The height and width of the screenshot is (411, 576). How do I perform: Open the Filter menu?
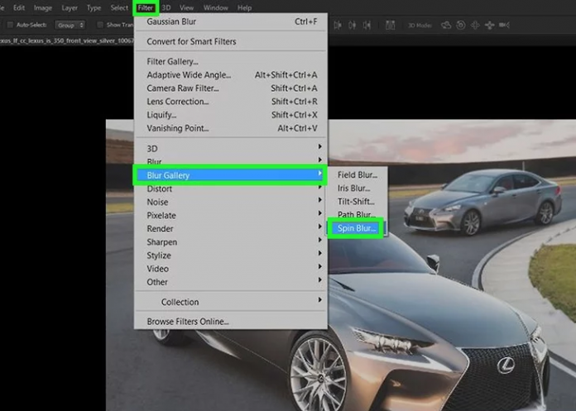coord(146,7)
